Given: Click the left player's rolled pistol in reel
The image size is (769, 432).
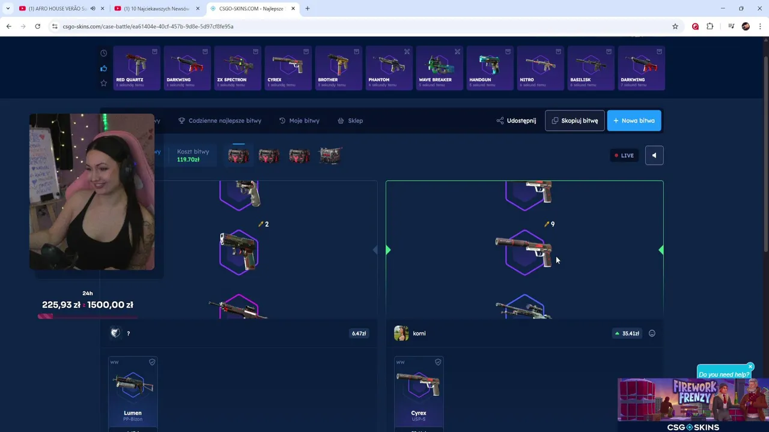Looking at the screenshot, I should [x=239, y=252].
